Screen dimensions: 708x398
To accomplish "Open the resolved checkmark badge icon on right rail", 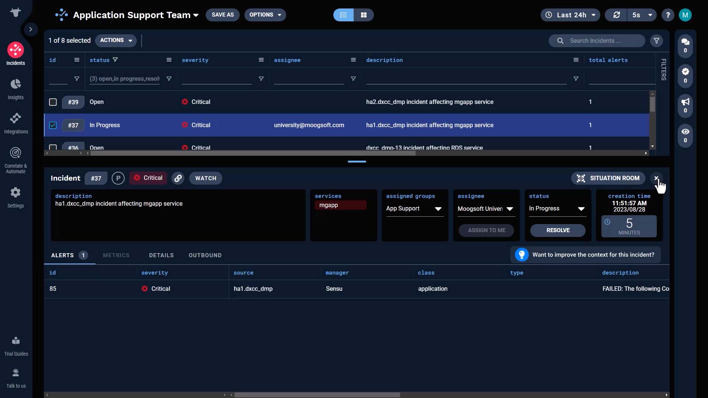I will point(685,76).
